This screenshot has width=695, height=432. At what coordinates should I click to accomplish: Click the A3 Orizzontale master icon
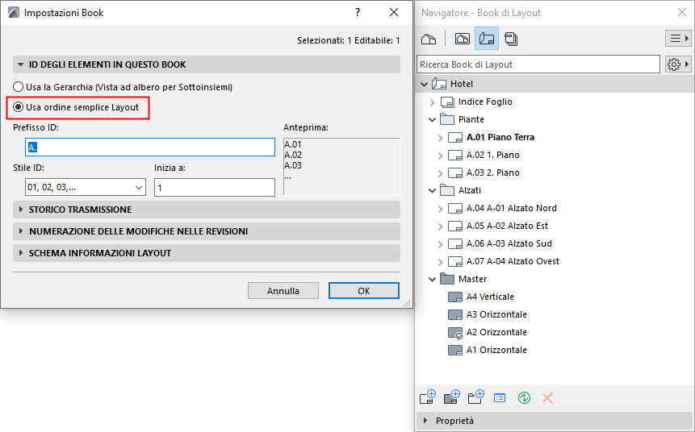point(455,314)
